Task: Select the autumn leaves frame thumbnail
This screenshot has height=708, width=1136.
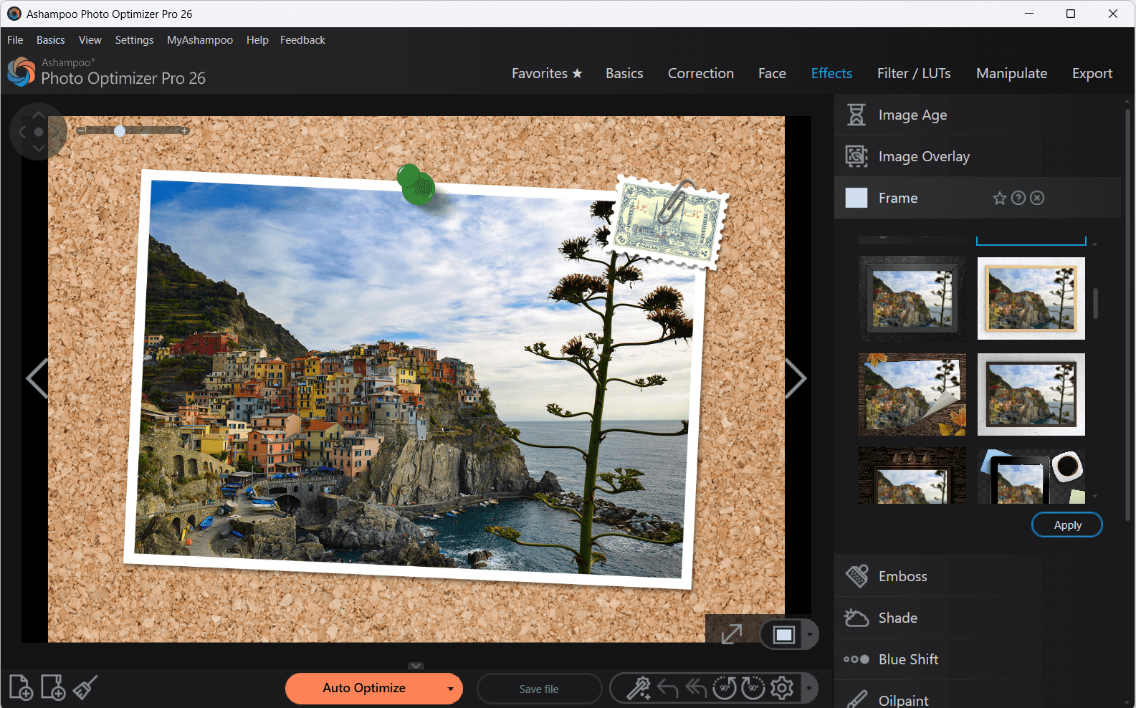Action: (x=912, y=394)
